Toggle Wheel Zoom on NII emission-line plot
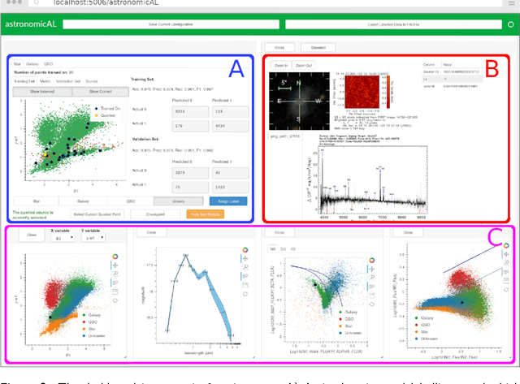520x384 pixels. click(x=372, y=287)
